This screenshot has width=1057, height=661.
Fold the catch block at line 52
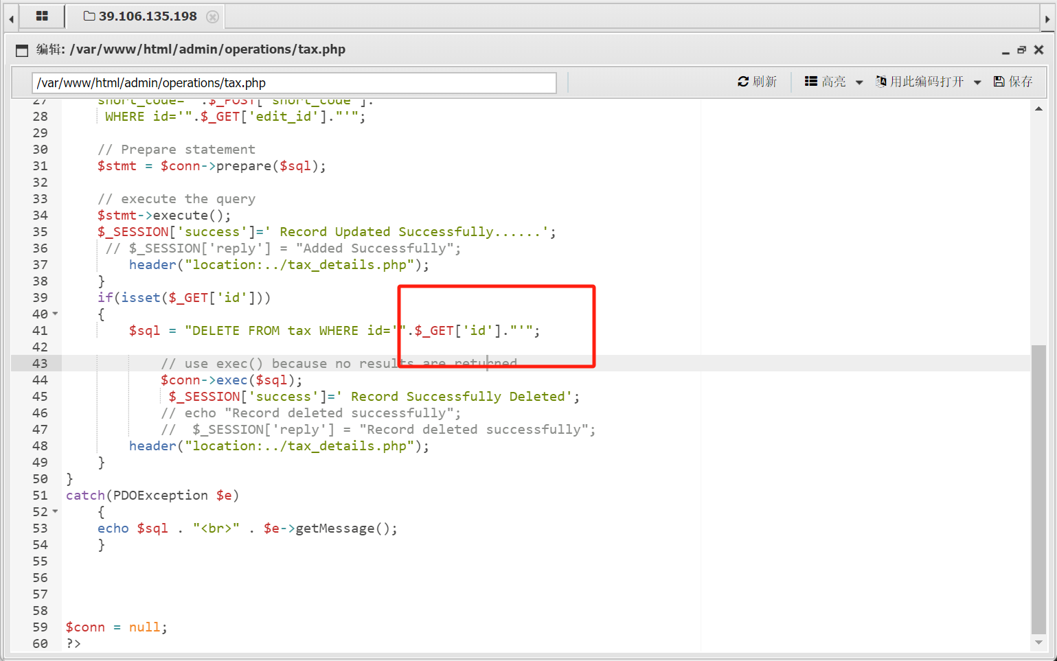55,511
